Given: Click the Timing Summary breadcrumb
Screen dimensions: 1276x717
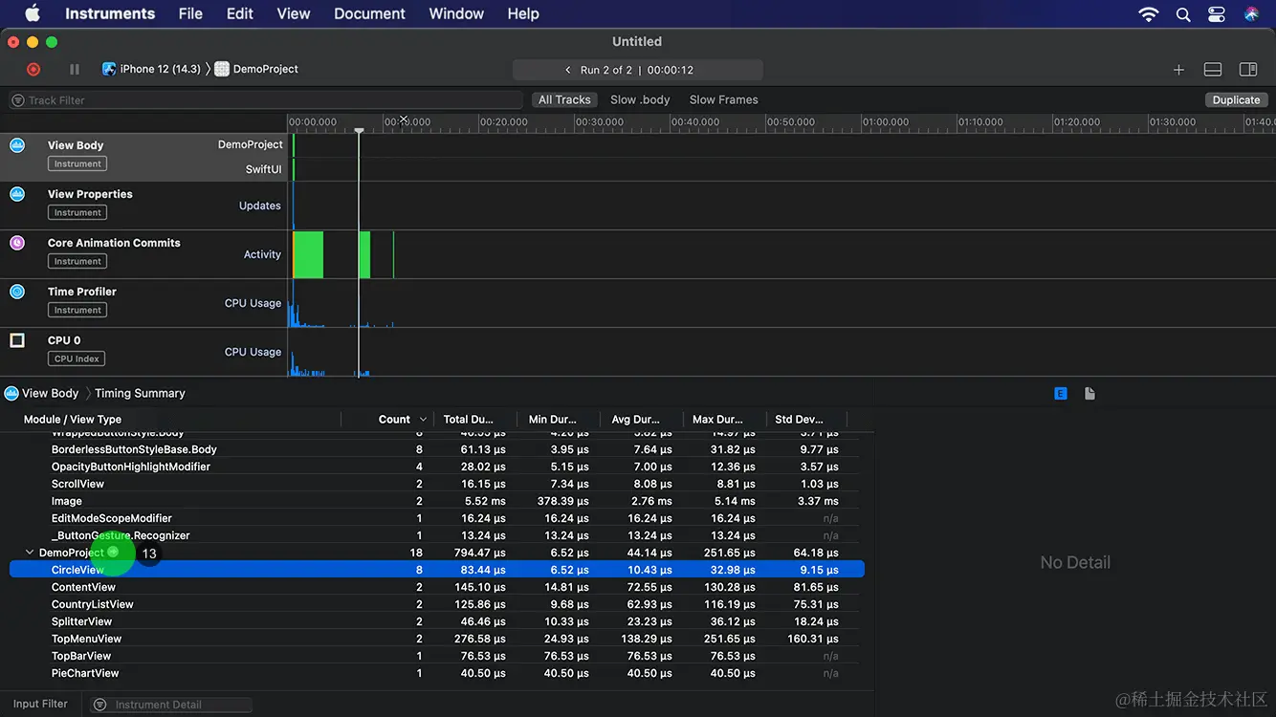Looking at the screenshot, I should [140, 393].
